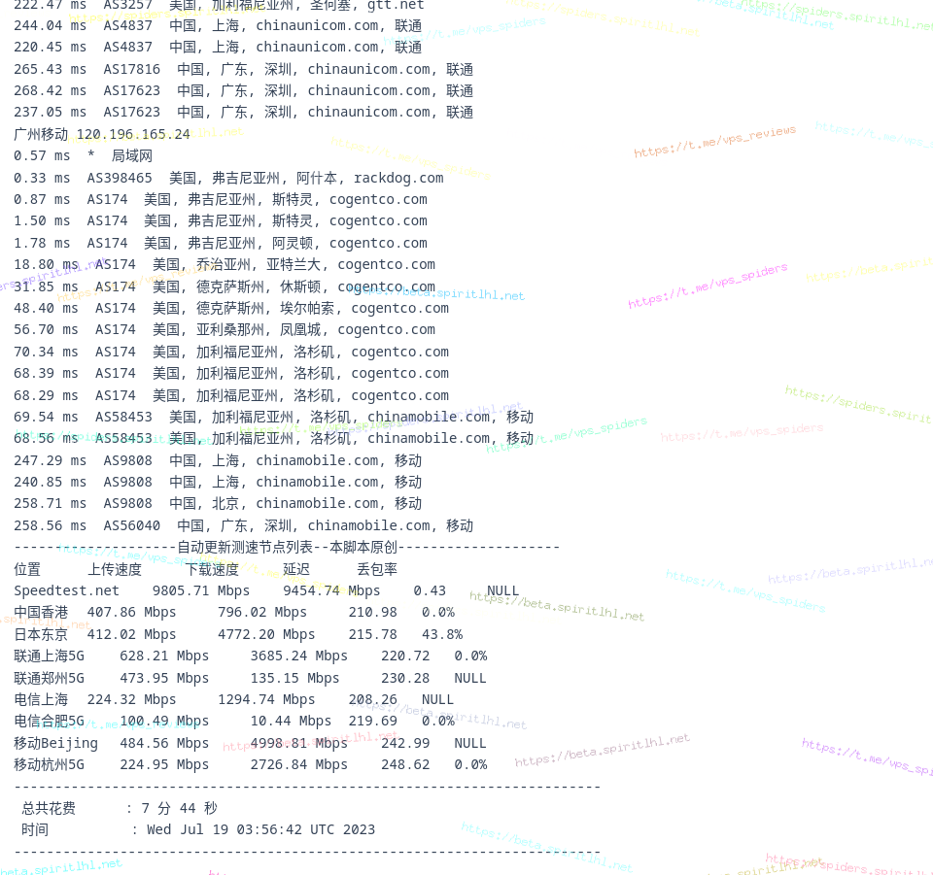Click the AS398465 rackdog.com hop line
This screenshot has width=933, height=875.
[228, 179]
